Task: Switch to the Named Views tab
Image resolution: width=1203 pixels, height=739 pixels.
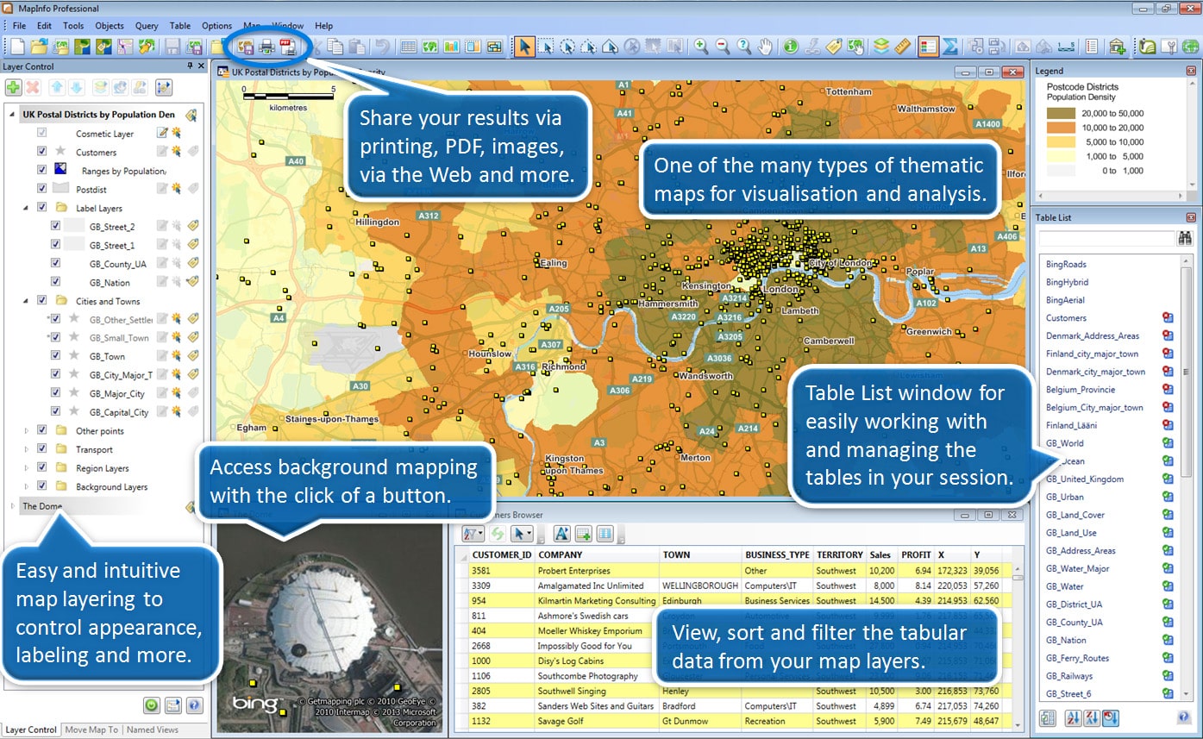Action: 152,730
